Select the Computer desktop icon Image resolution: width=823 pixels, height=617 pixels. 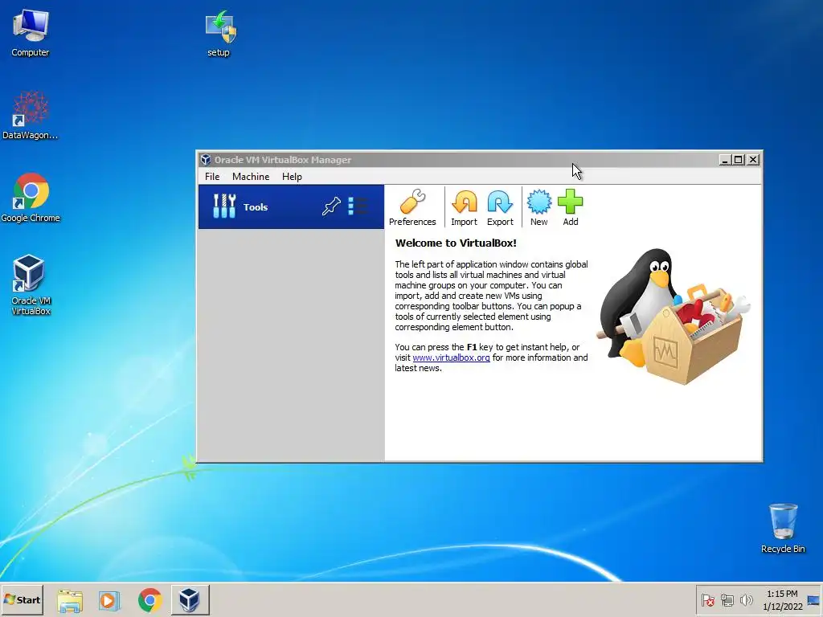tap(31, 33)
